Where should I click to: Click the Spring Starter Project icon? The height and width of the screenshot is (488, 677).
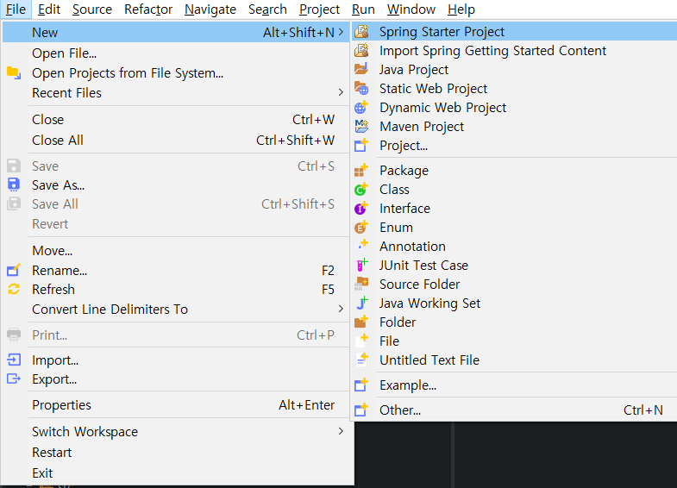coord(361,32)
